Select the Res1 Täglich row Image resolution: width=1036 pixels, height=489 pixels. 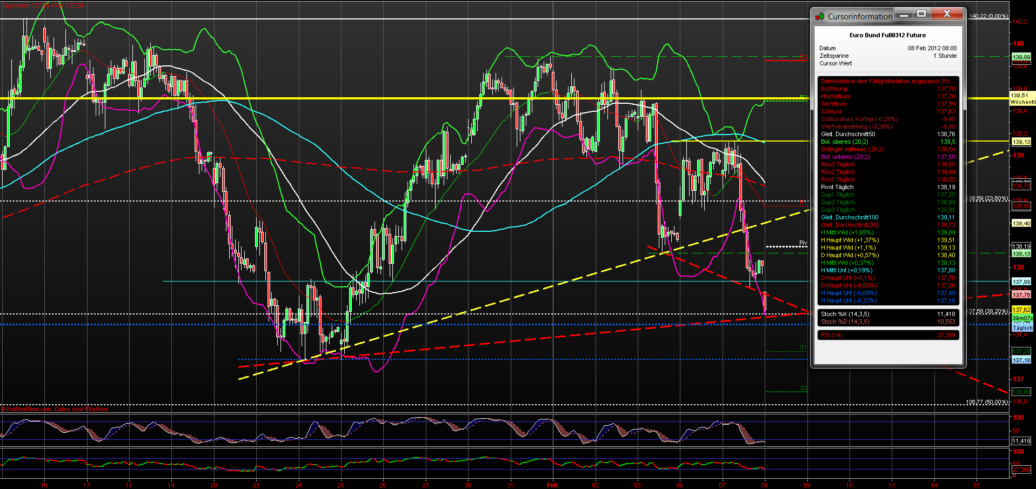[x=887, y=179]
